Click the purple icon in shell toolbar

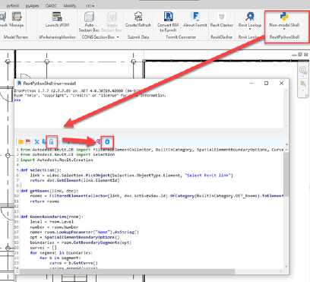[x=99, y=142]
